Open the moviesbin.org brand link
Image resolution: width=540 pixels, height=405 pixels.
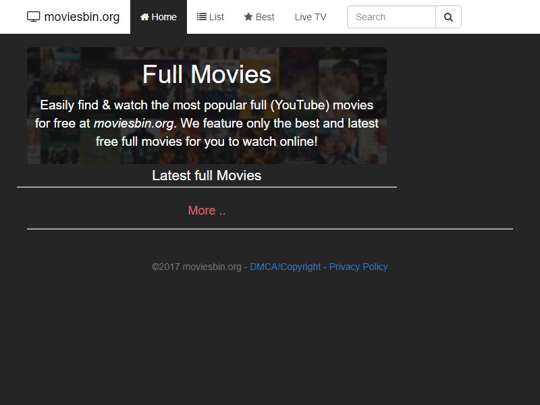click(x=74, y=17)
